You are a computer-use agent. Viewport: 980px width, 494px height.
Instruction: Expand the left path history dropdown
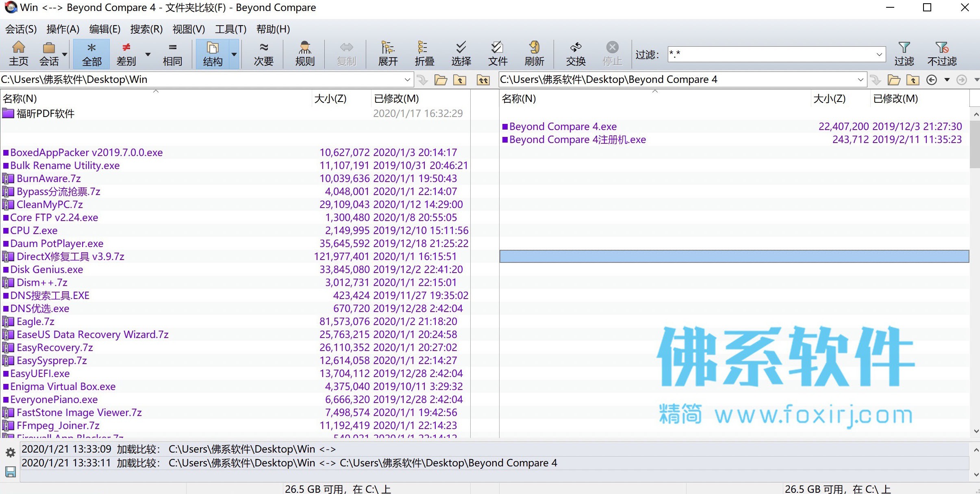click(x=407, y=80)
